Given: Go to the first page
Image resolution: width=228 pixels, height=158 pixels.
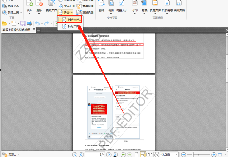Looking at the screenshot, I should pos(75,154).
